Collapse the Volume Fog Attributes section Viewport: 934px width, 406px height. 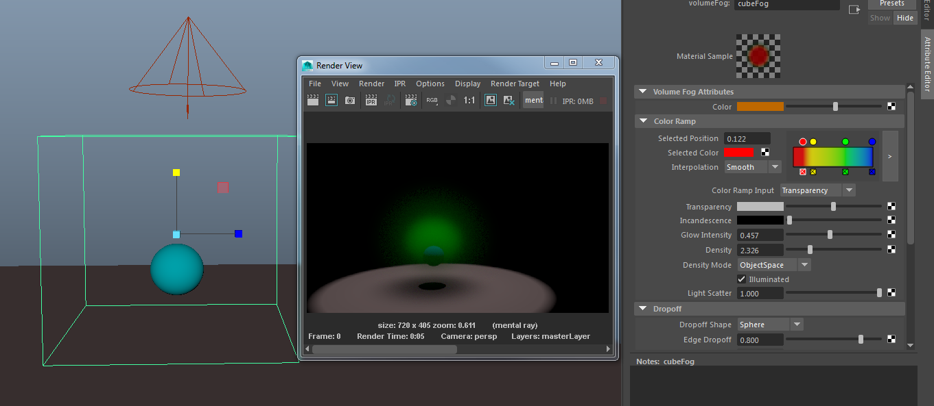coord(643,92)
